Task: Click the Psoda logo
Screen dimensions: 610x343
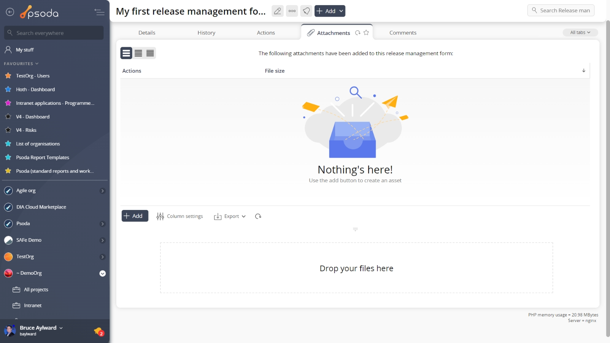Action: [39, 12]
